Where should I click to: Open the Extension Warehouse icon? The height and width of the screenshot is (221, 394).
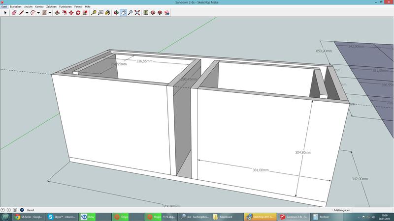160,13
